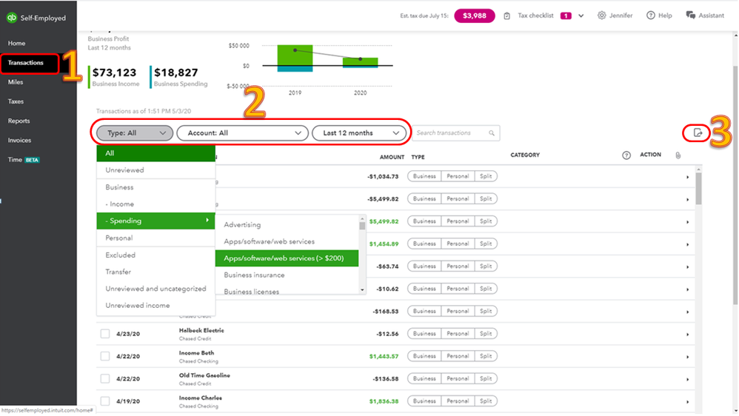The image size is (739, 416).
Task: Open the Spending submenu arrow
Action: click(x=207, y=221)
